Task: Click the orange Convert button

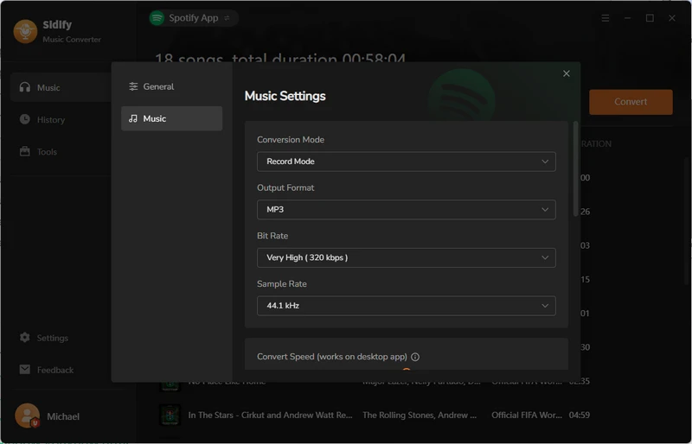Action: (x=631, y=102)
